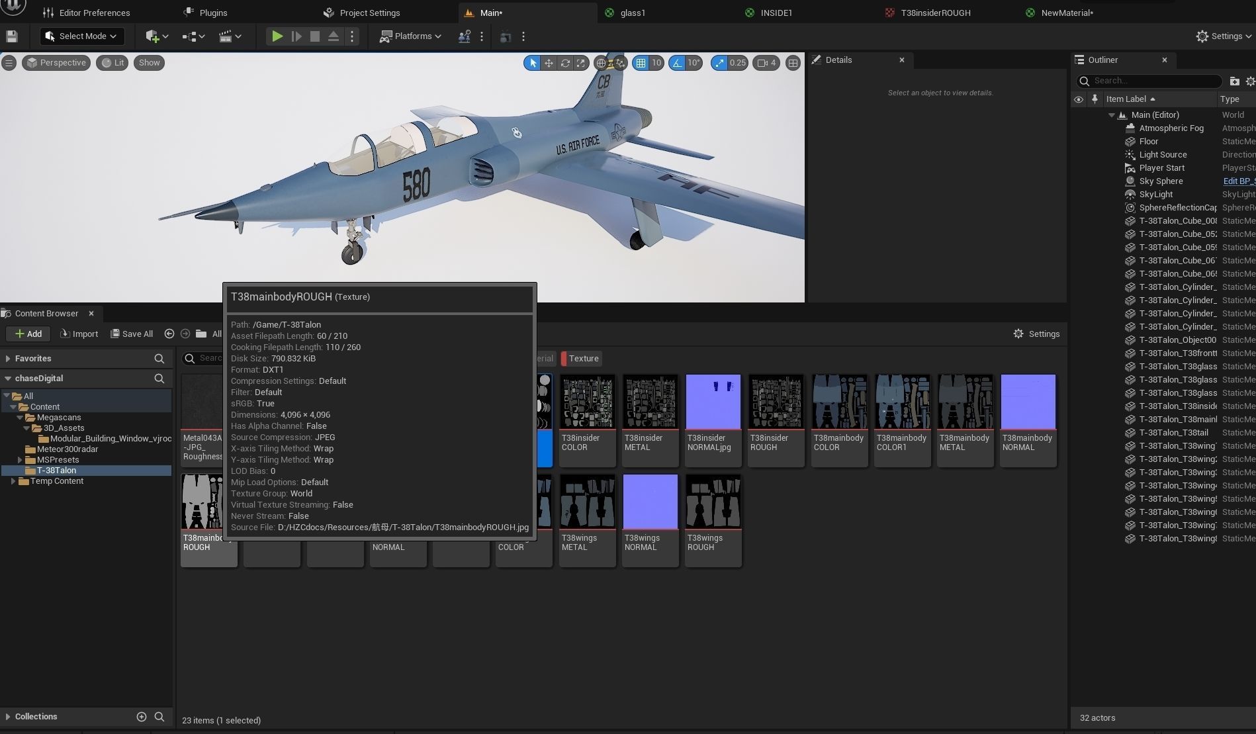Open the viewport Show flags menu
Screen dimensions: 1256x734
(x=149, y=63)
